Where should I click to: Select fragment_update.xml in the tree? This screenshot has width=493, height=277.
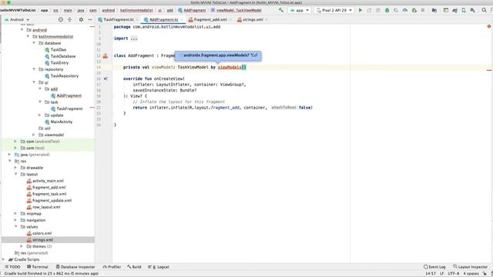[52, 200]
